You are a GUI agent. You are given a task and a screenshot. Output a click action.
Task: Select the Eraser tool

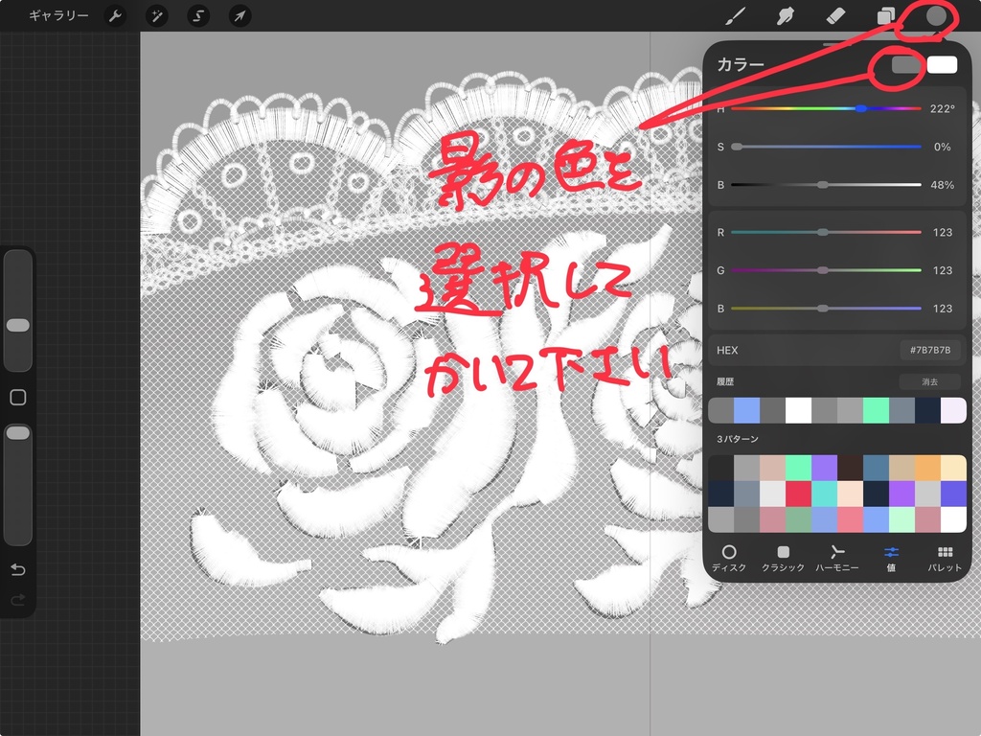tap(835, 15)
